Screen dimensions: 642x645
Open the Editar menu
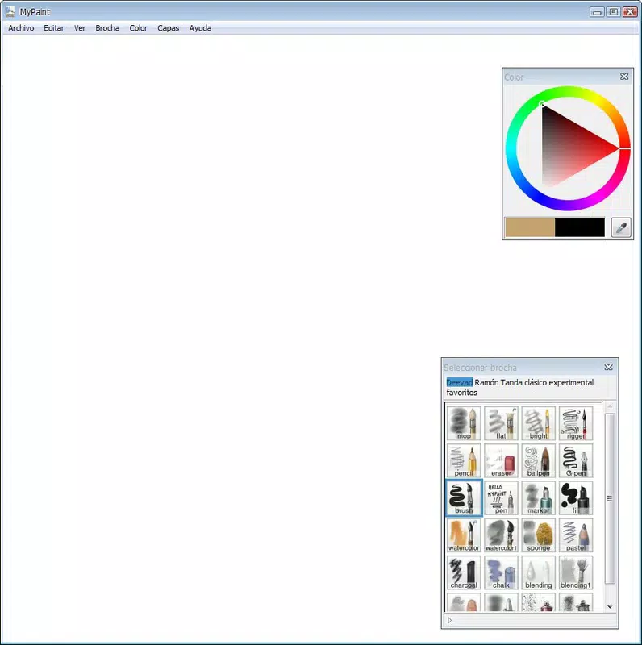click(x=54, y=28)
